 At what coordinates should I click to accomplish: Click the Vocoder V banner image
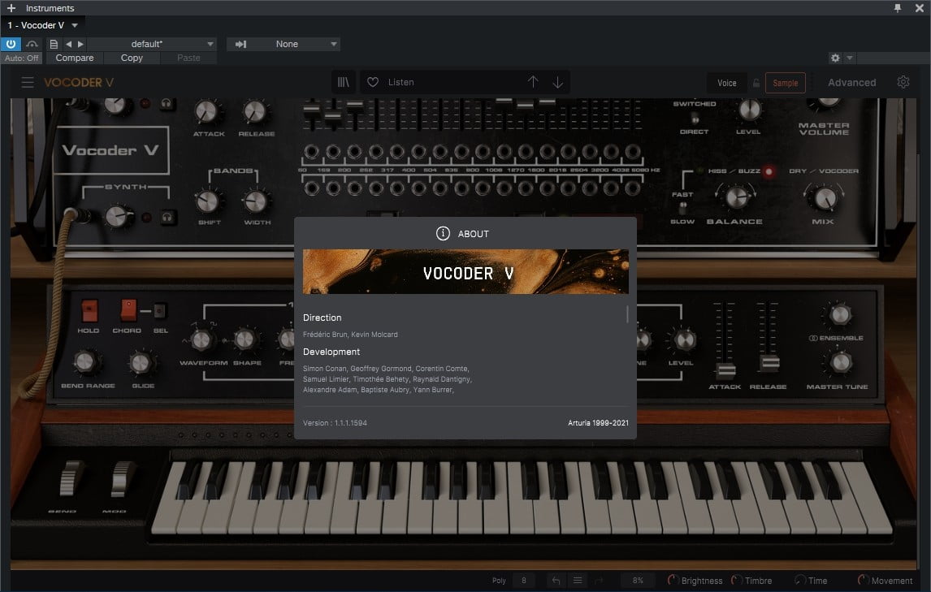pos(465,272)
